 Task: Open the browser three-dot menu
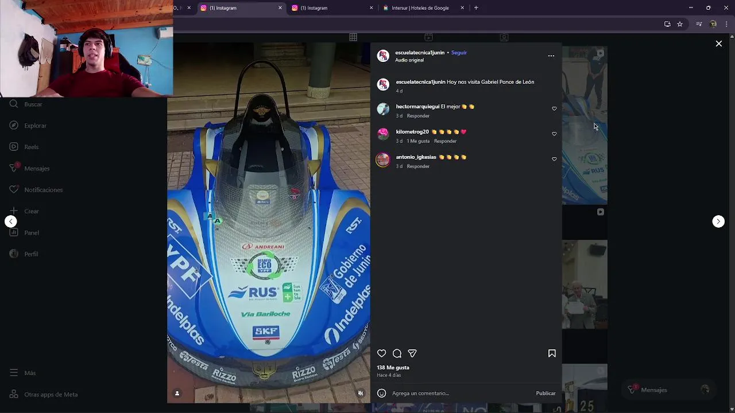click(x=727, y=24)
